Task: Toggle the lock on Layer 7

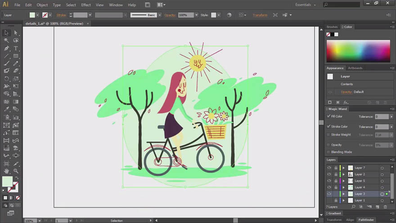Action: [336, 168]
